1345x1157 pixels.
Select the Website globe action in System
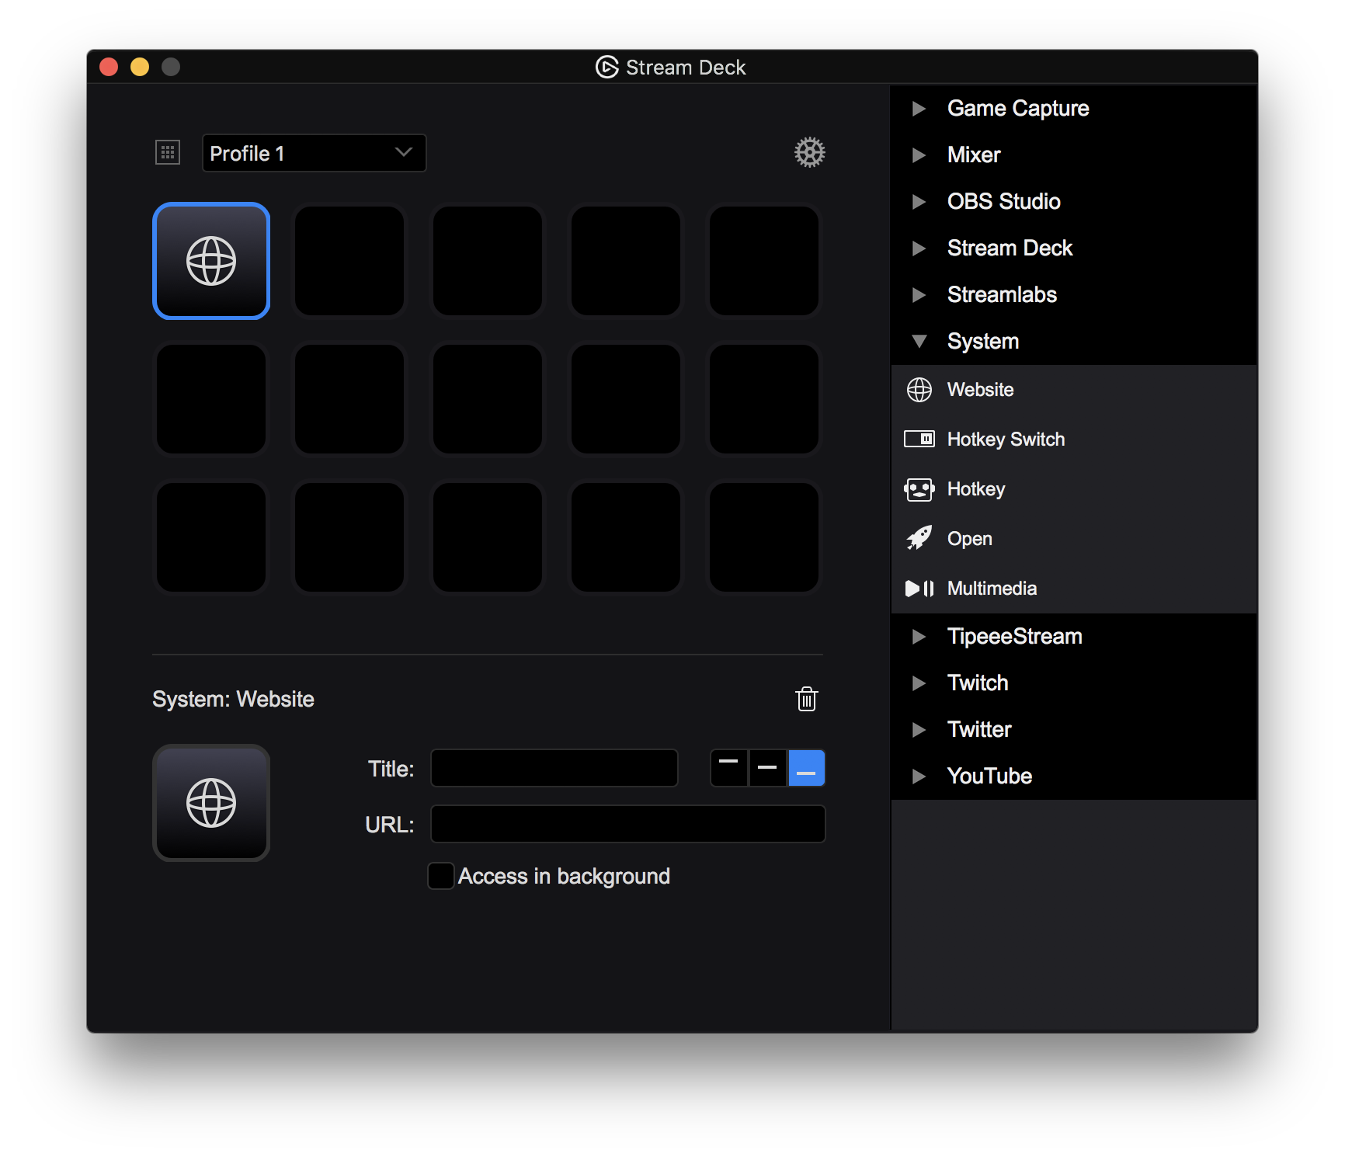(919, 390)
